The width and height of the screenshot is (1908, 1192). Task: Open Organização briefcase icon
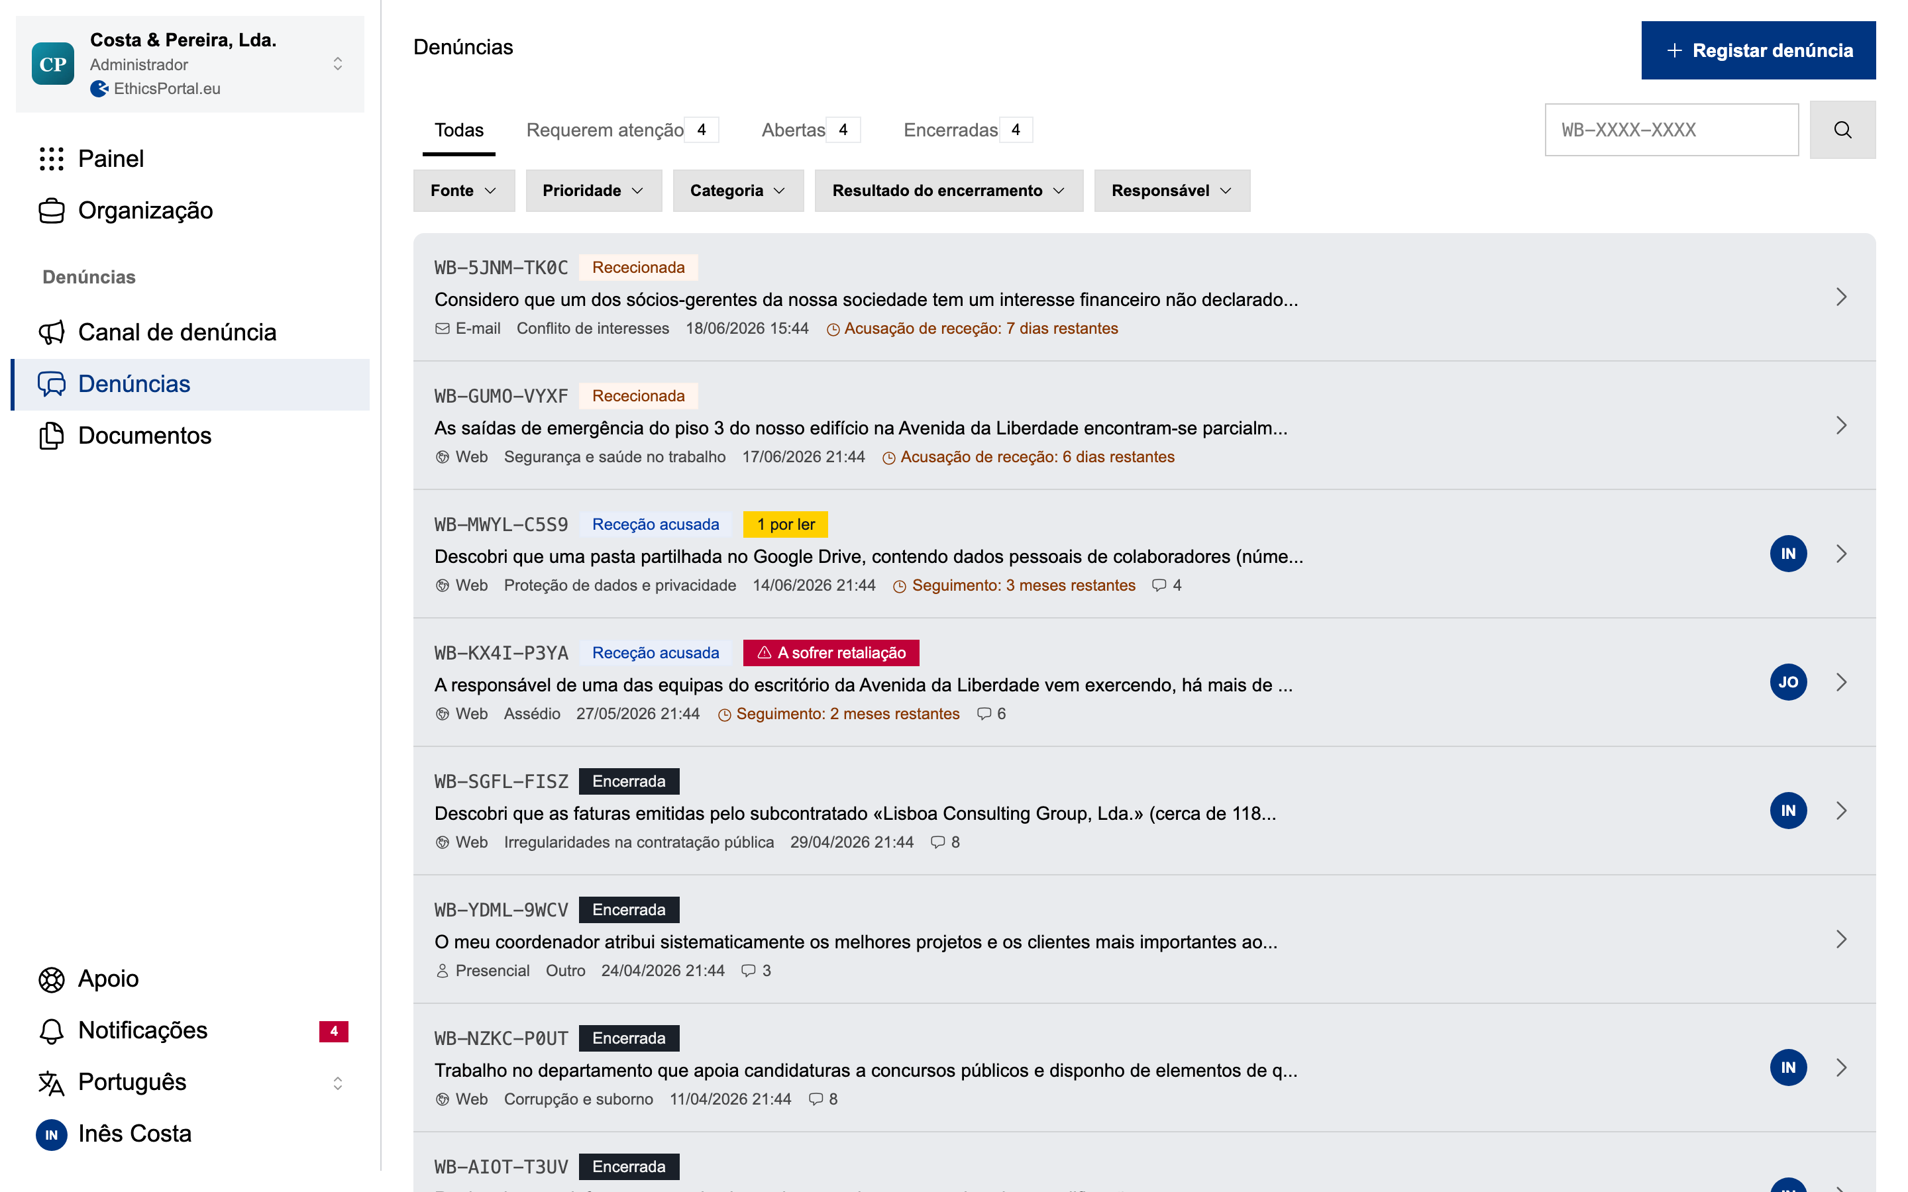[x=51, y=211]
